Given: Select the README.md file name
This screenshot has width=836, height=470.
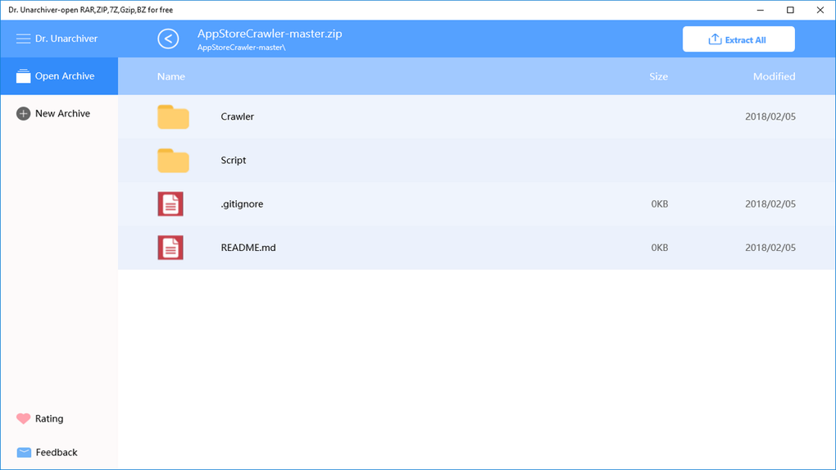Looking at the screenshot, I should coord(248,248).
